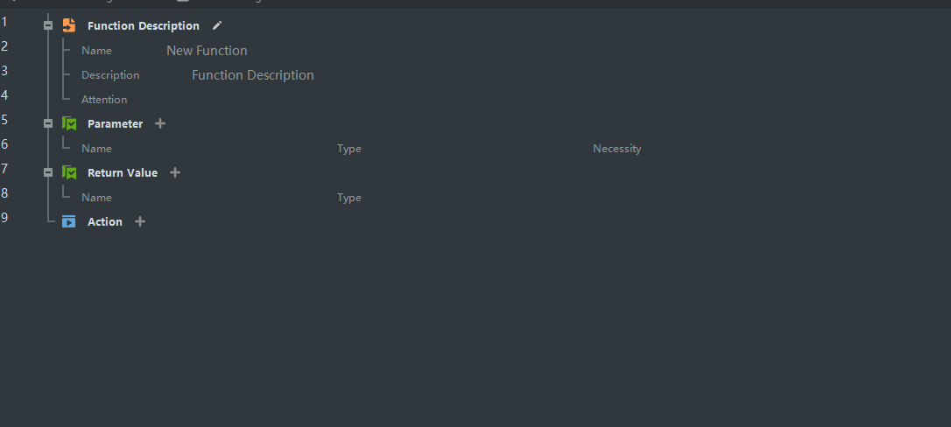Add a return value with the plus icon

point(175,172)
